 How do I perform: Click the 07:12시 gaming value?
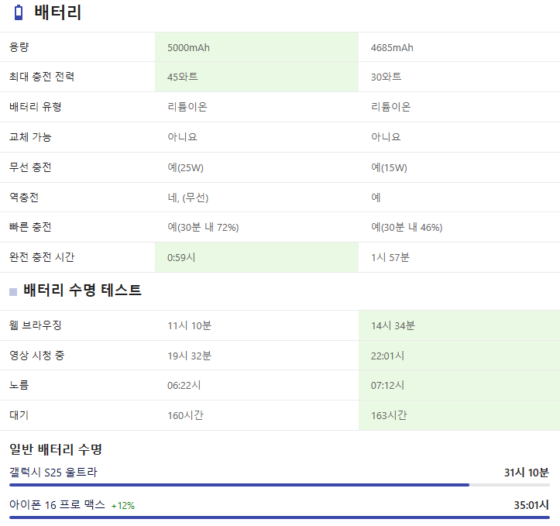[x=387, y=385]
